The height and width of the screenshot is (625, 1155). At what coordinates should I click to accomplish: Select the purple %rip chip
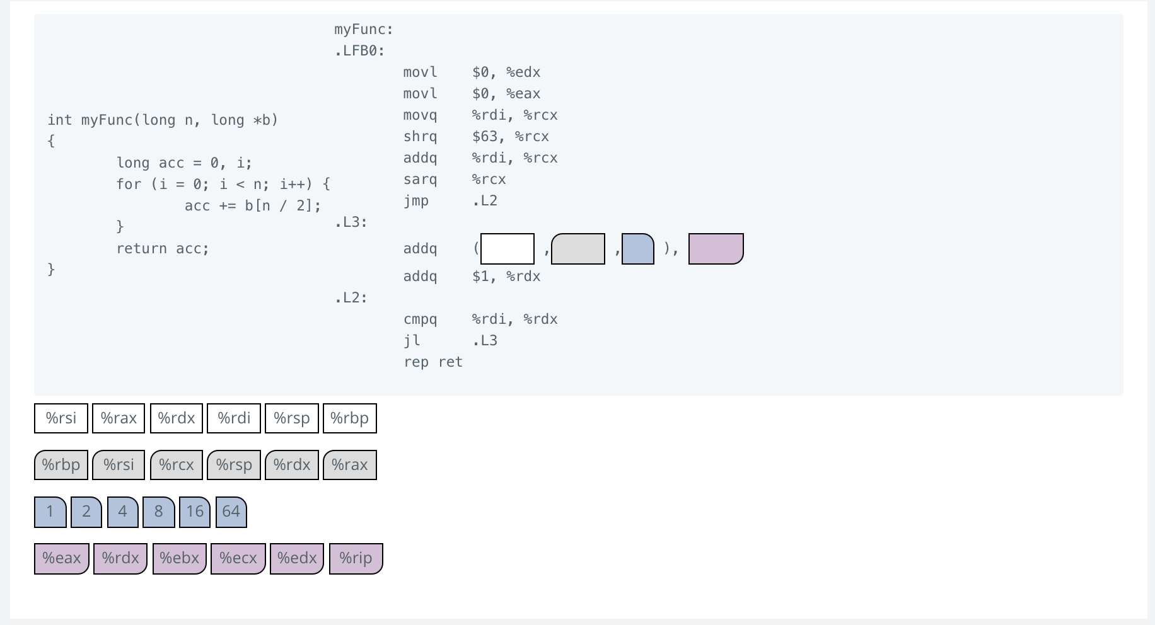(x=356, y=558)
